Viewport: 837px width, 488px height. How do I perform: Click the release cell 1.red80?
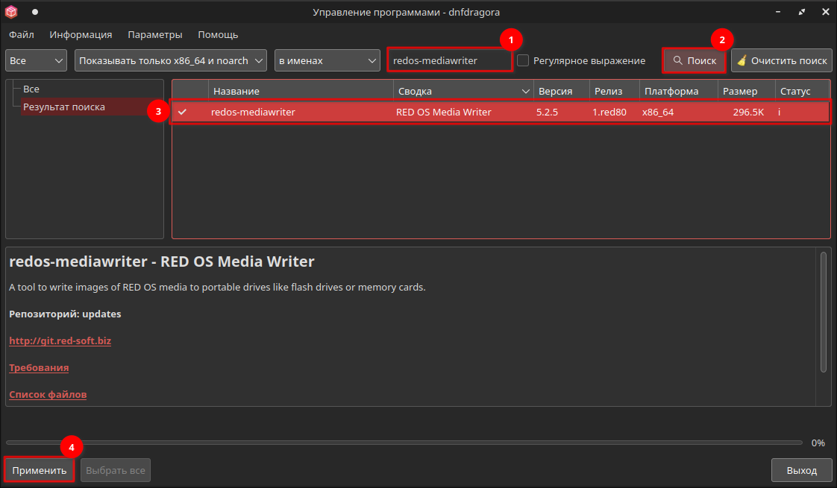point(609,112)
